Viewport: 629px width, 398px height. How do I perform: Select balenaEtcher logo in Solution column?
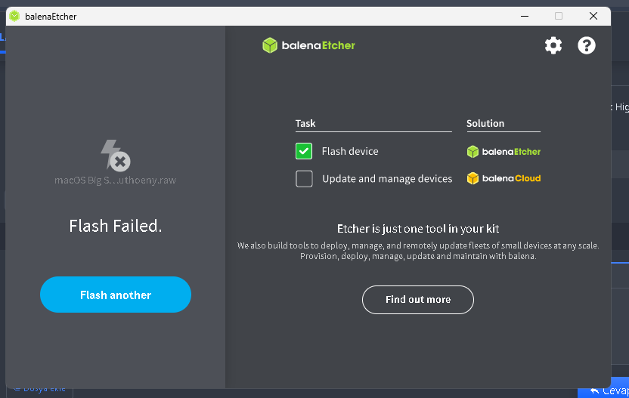click(504, 151)
